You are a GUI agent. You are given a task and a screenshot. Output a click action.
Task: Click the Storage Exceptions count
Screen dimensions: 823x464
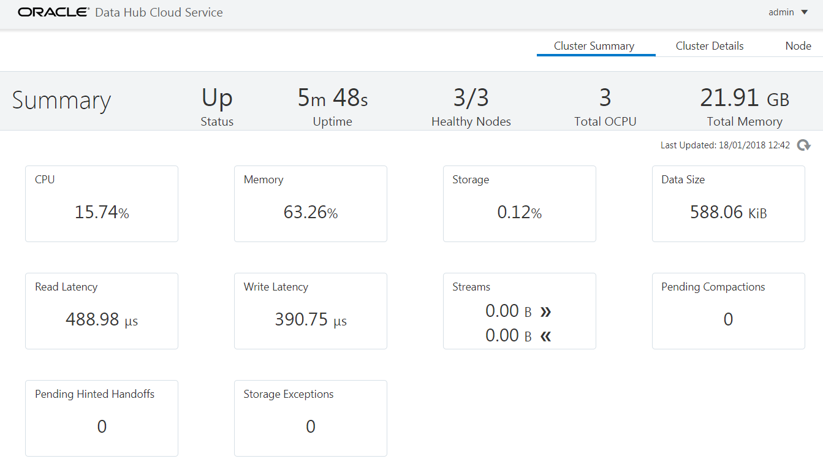[310, 427]
